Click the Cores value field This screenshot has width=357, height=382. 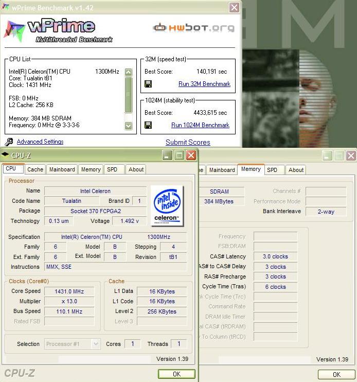pos(132,344)
